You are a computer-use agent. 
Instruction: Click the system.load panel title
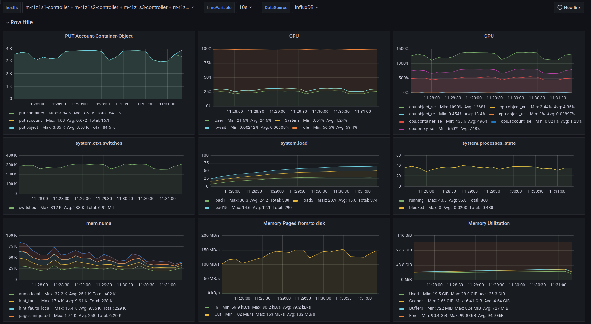(x=294, y=143)
